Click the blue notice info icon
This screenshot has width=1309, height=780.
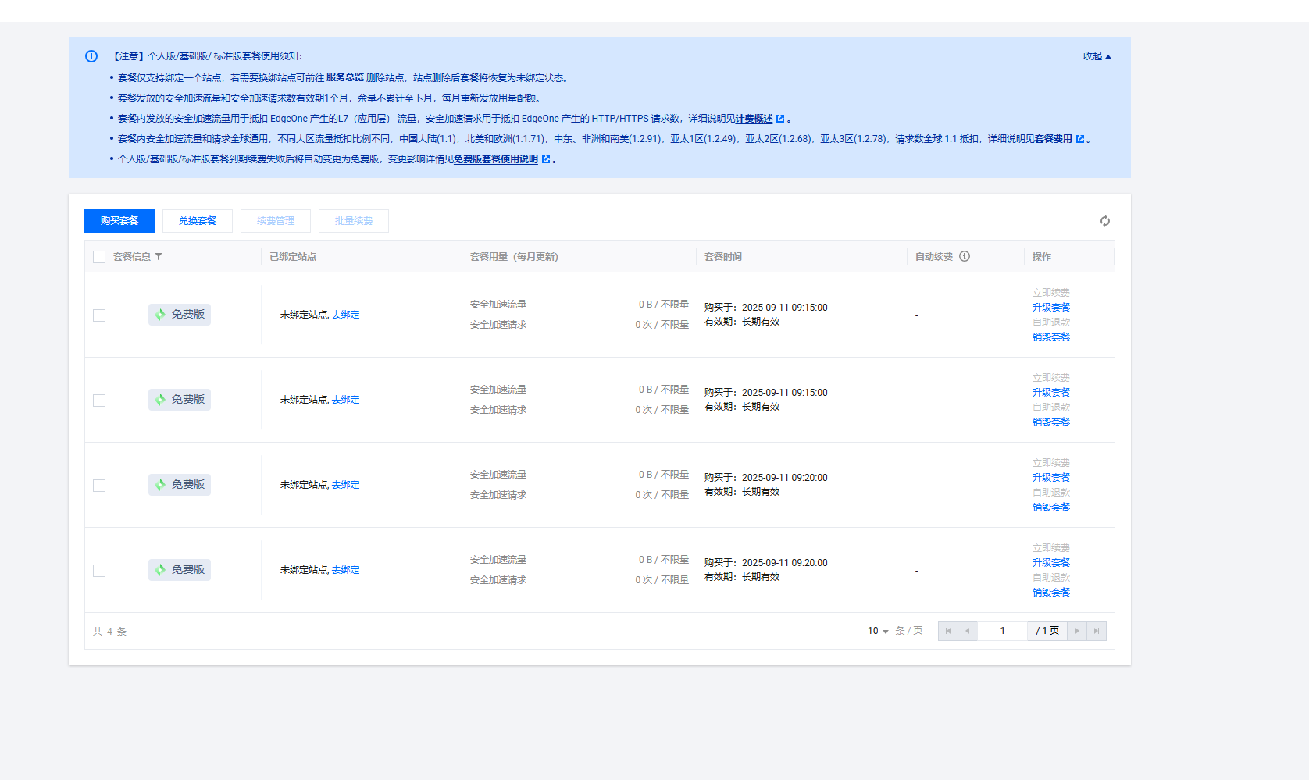91,56
